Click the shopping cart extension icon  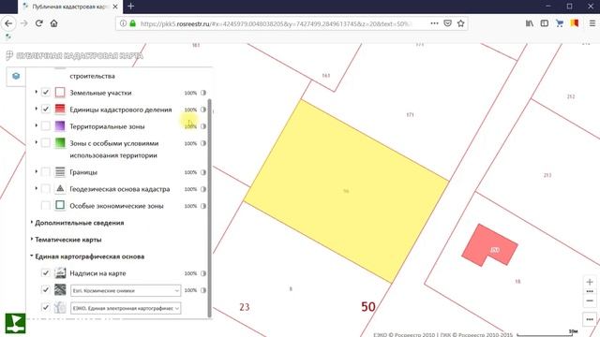[x=560, y=23]
